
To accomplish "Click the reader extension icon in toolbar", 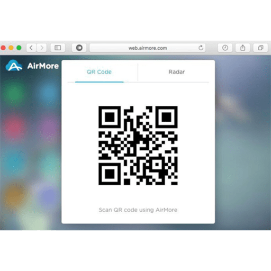I will [x=79, y=48].
